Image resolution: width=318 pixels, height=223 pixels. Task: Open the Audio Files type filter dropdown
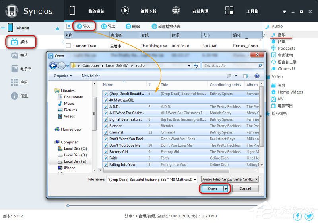pyautogui.click(x=230, y=179)
